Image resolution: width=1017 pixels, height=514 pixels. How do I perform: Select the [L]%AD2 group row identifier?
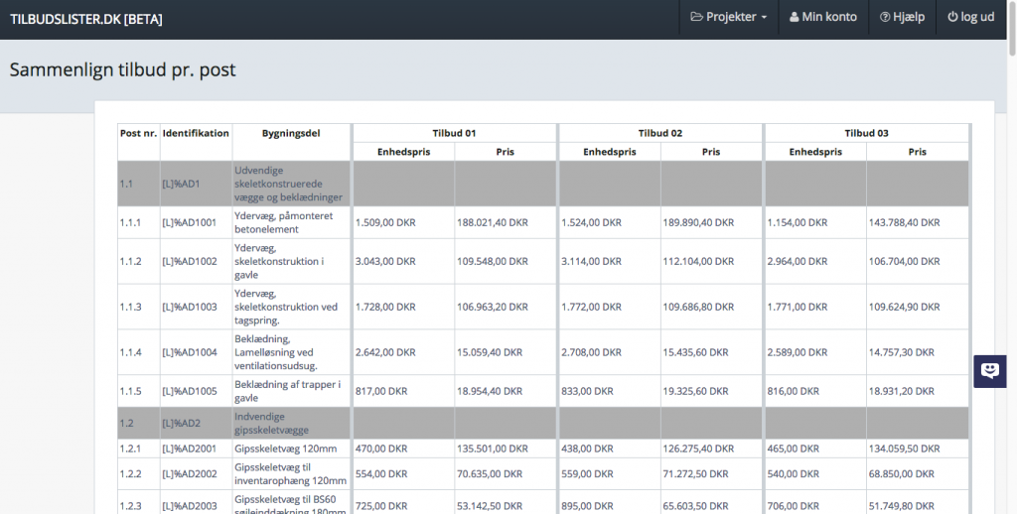click(181, 424)
